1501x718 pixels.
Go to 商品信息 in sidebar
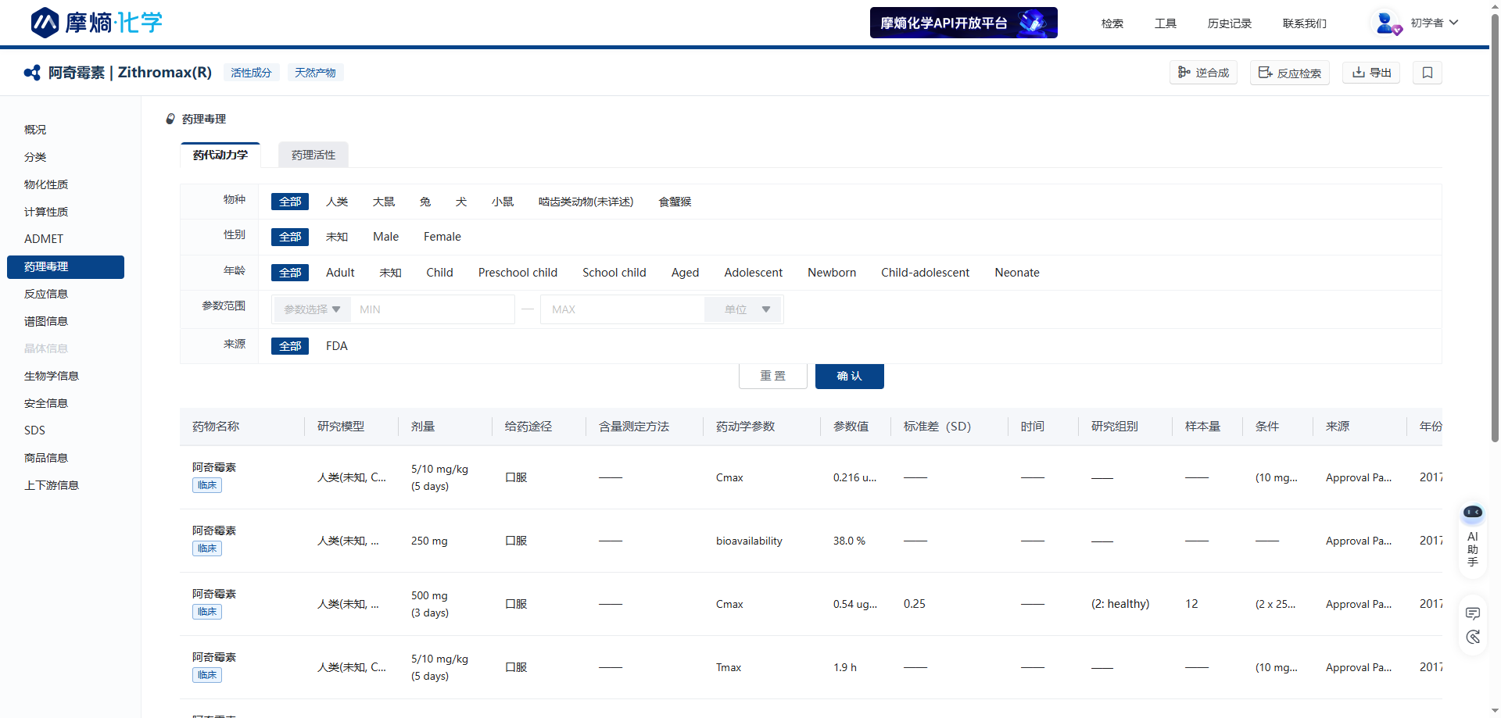(x=46, y=458)
